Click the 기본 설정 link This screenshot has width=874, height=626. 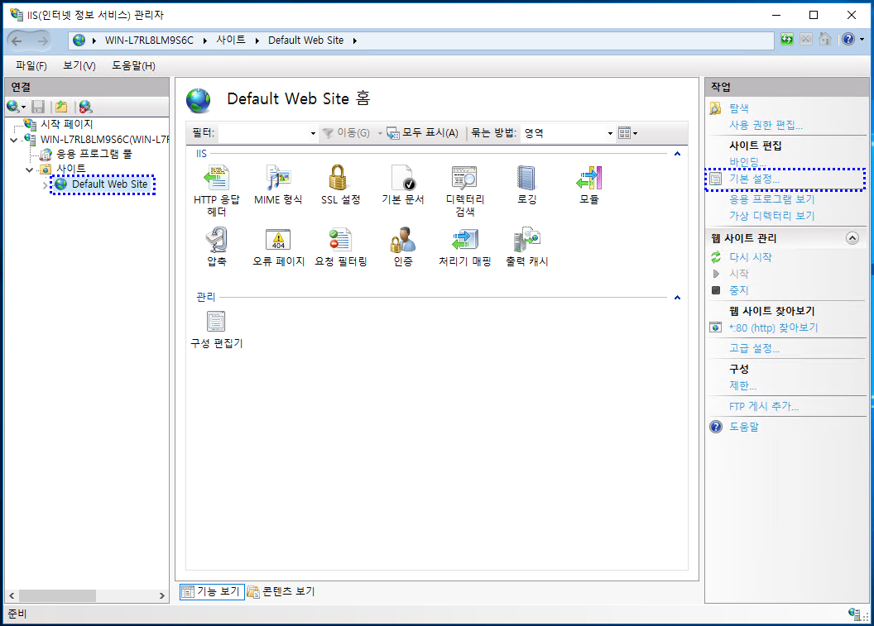(754, 179)
